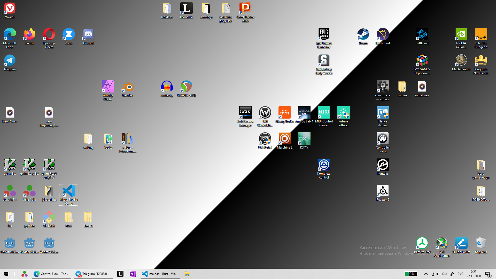
Task: Select the Starbound game shortcut
Action: tap(383, 36)
